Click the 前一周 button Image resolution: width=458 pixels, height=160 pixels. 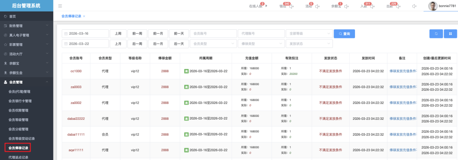click(x=137, y=34)
